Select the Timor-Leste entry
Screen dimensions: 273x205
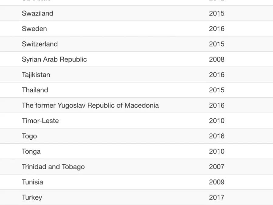(x=40, y=121)
